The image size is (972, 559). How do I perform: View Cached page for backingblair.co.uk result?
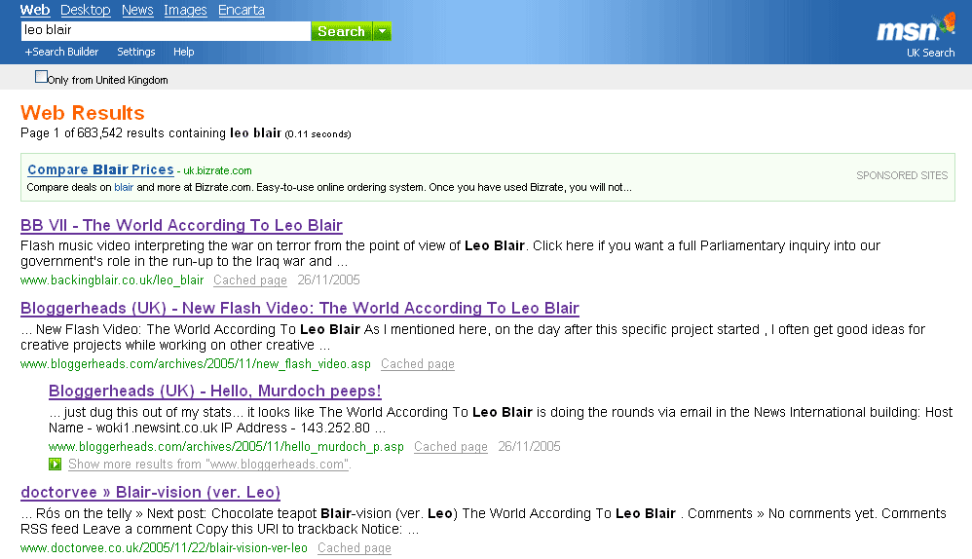coord(250,280)
